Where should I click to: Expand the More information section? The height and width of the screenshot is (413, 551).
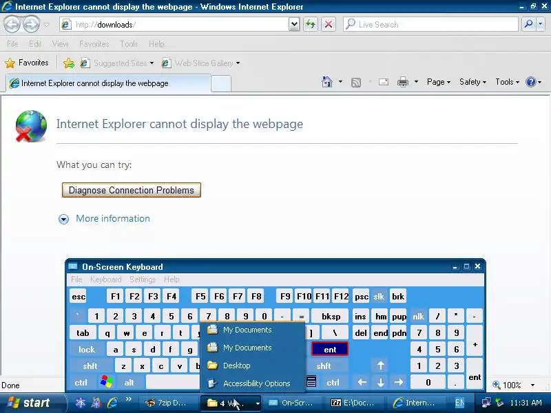pyautogui.click(x=104, y=219)
